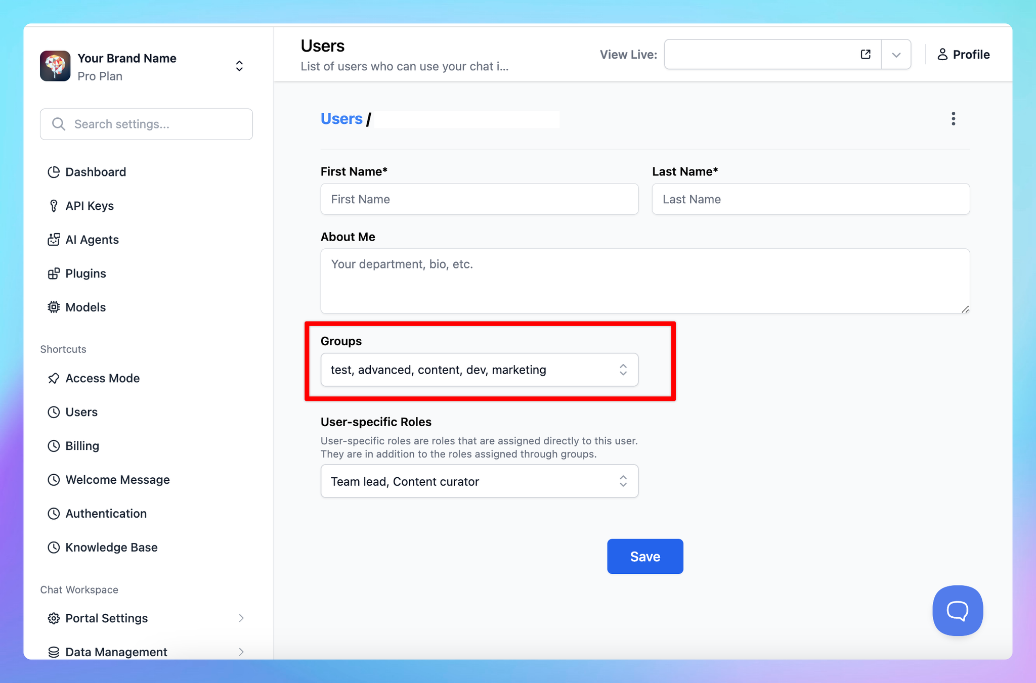The height and width of the screenshot is (683, 1036).
Task: Open the Groups multi-select dropdown
Action: tap(479, 370)
